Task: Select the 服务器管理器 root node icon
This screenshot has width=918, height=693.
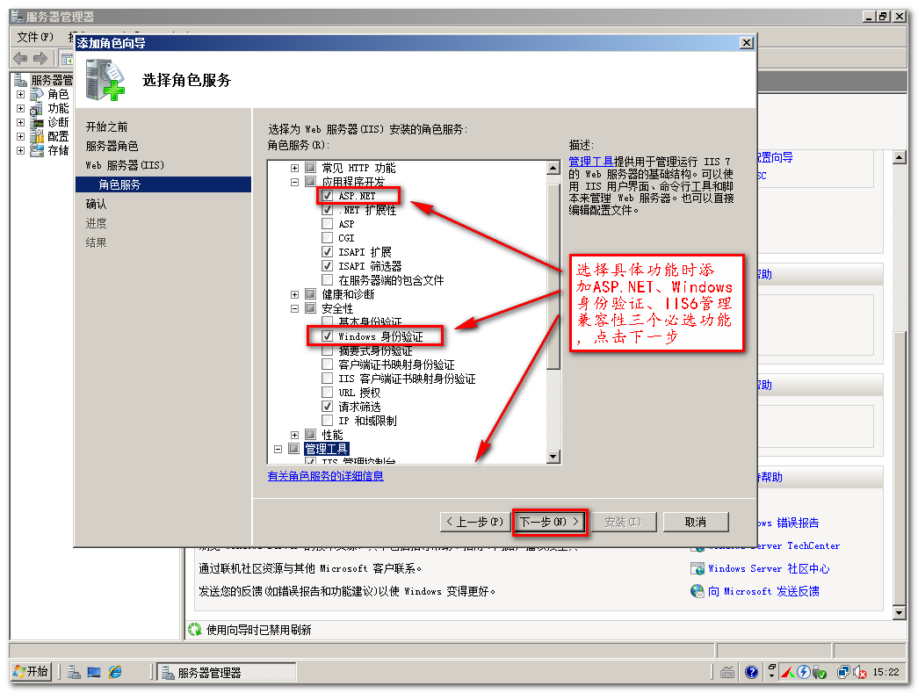Action: (21, 80)
